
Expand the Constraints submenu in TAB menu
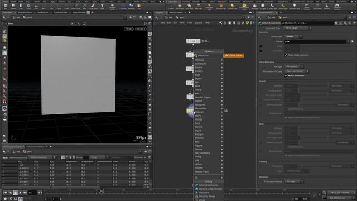point(208,64)
